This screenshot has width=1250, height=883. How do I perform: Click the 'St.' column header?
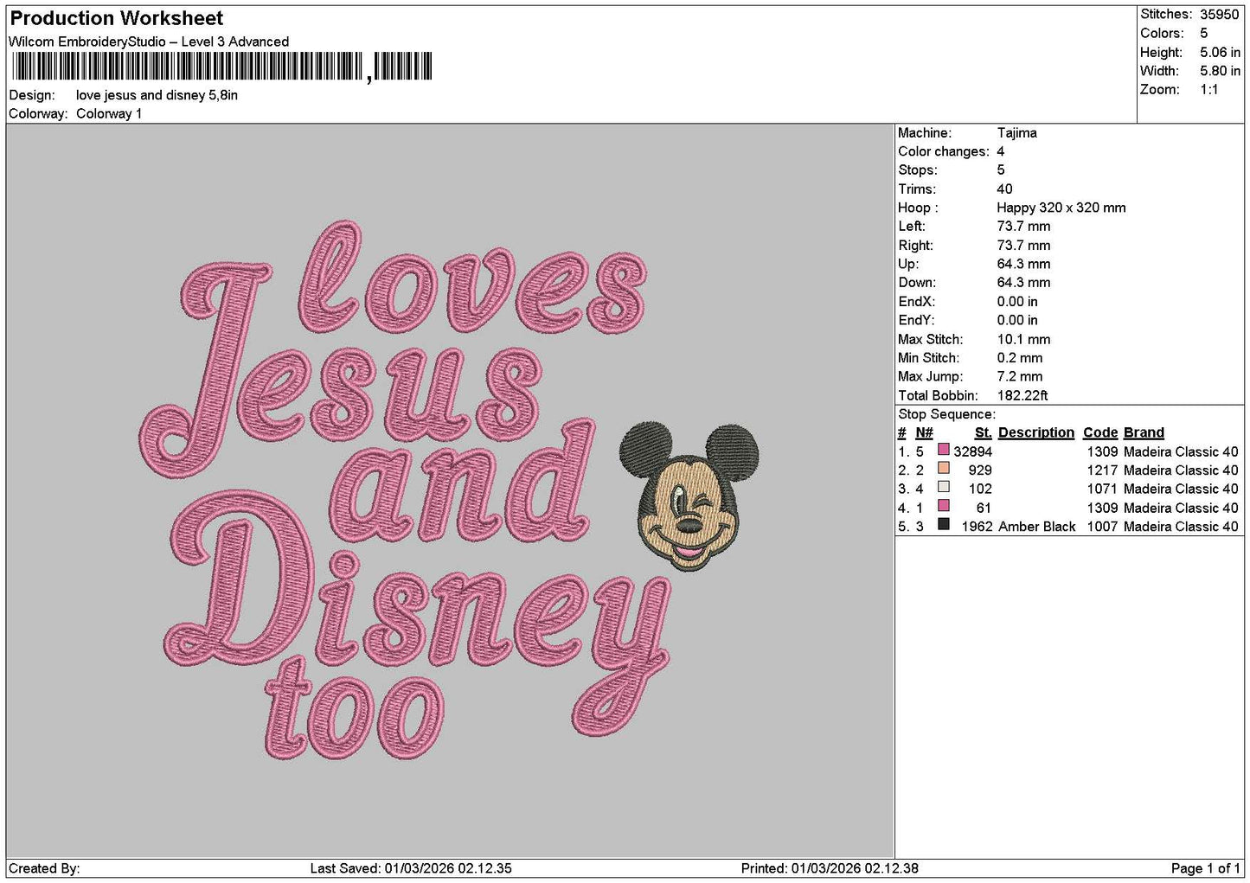click(983, 432)
